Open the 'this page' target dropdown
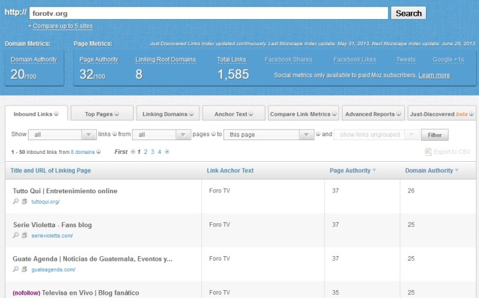 pos(269,135)
